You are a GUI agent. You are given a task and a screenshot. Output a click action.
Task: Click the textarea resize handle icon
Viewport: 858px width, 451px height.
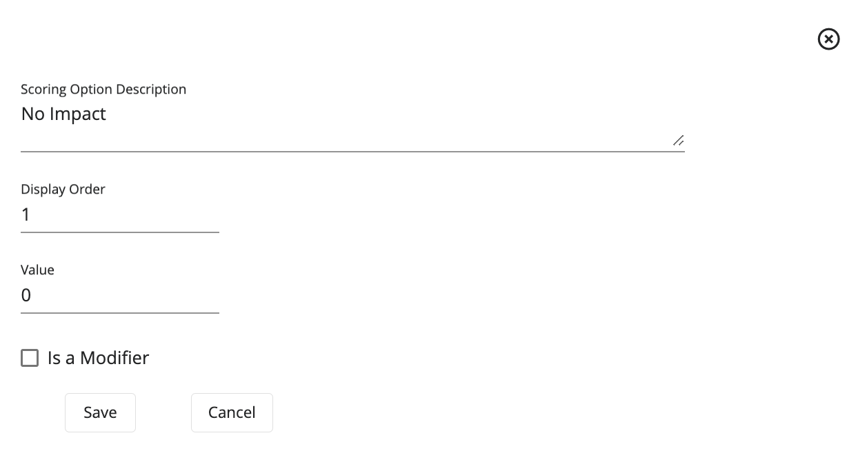point(679,141)
